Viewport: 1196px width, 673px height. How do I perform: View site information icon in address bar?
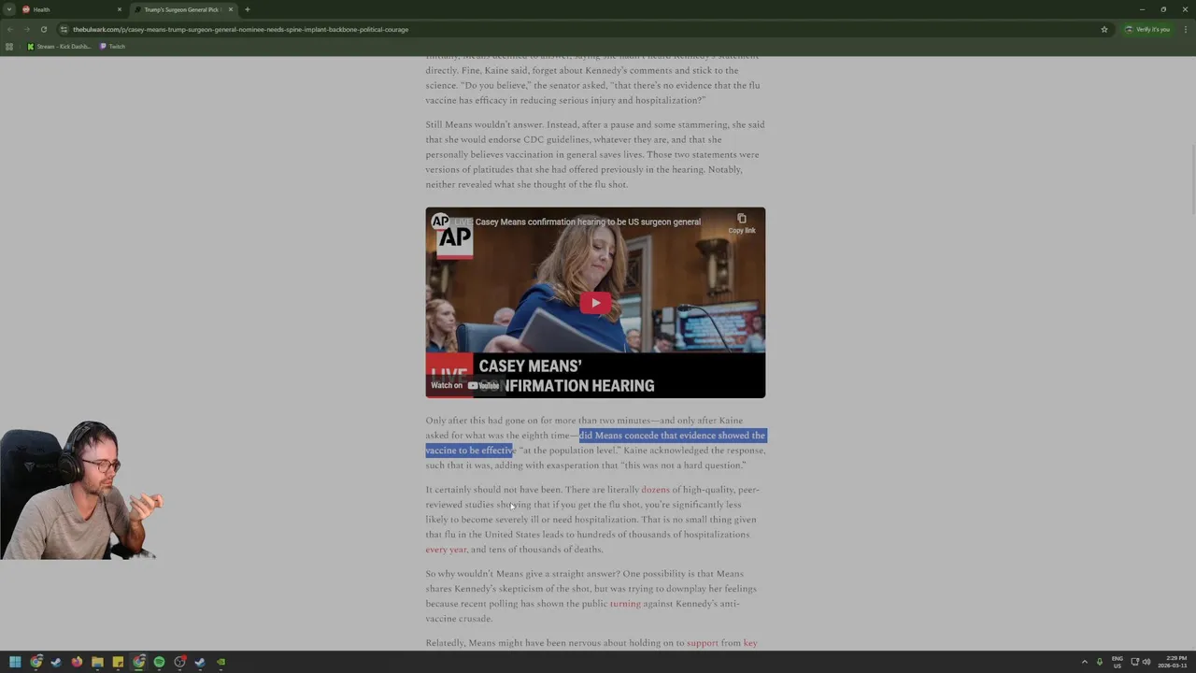64,29
